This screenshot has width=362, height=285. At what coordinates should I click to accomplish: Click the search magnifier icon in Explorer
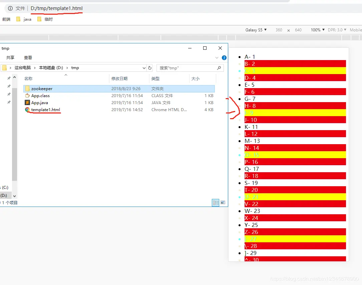219,68
